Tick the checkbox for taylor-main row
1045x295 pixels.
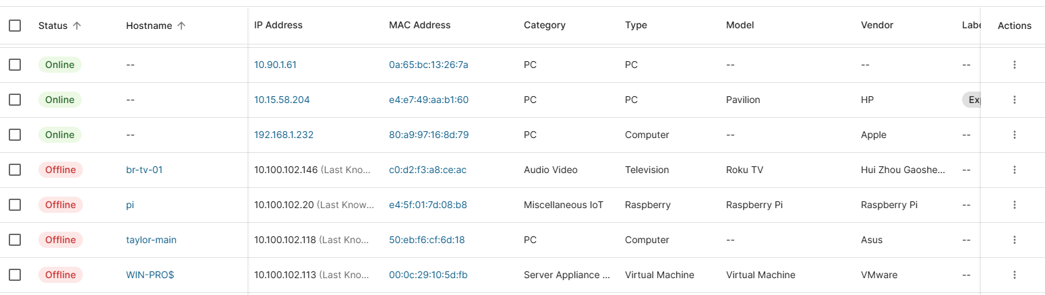[x=15, y=240]
